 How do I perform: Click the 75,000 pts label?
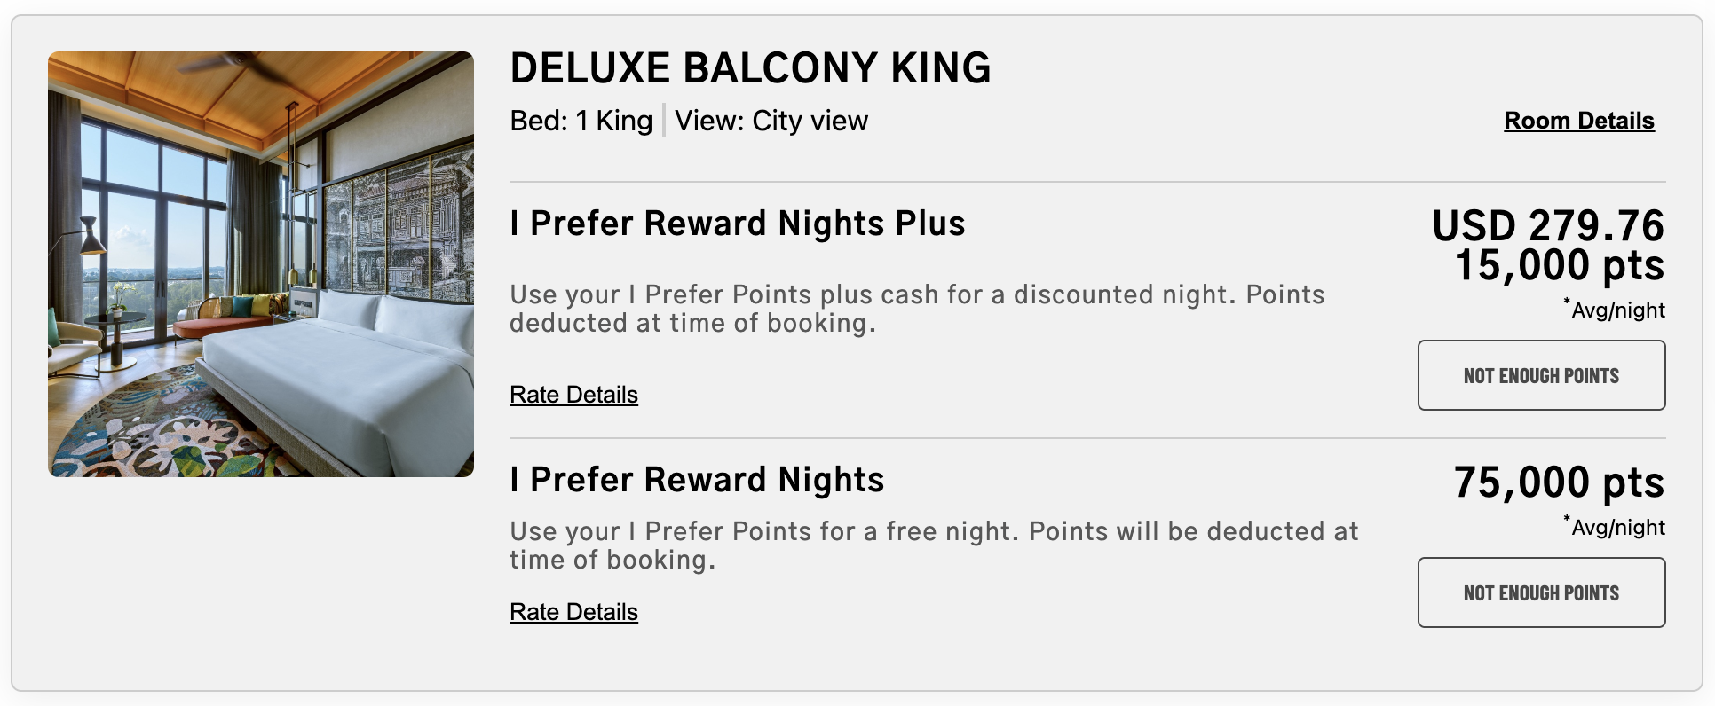pyautogui.click(x=1587, y=483)
